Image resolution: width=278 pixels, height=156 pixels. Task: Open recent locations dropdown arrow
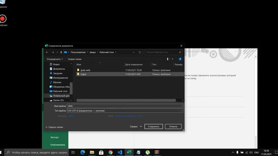pyautogui.click(x=57, y=52)
